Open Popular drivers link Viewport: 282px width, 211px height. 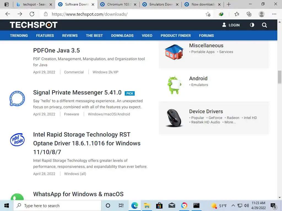pyautogui.click(x=198, y=118)
